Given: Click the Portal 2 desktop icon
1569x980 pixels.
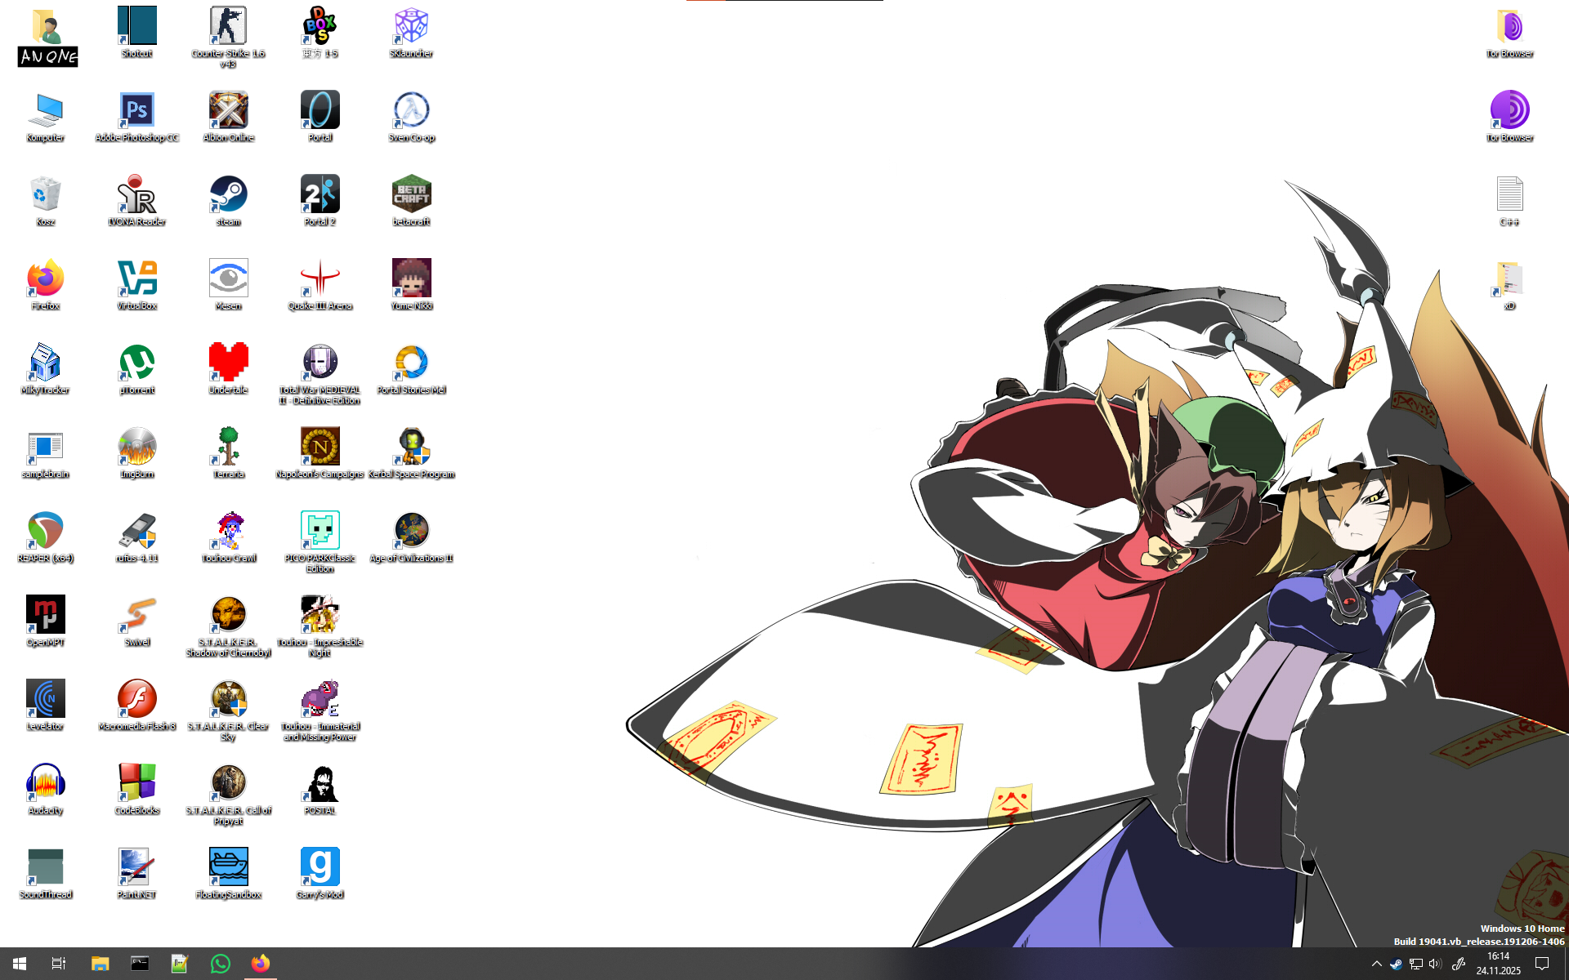Looking at the screenshot, I should (x=320, y=195).
